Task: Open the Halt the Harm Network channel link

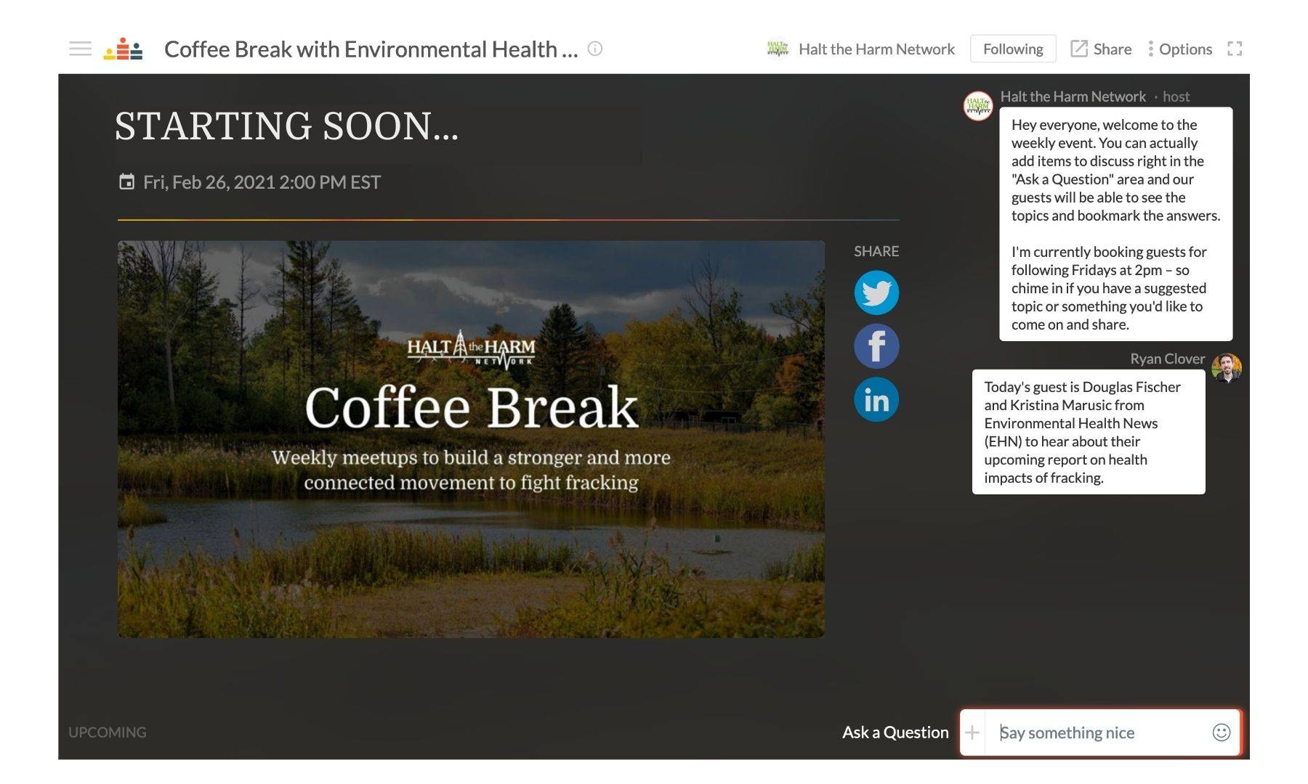Action: pyautogui.click(x=876, y=49)
